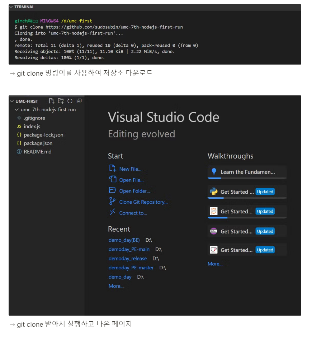The image size is (312, 340).
Task: Open recent project demoday_PE-main
Action: (x=129, y=249)
